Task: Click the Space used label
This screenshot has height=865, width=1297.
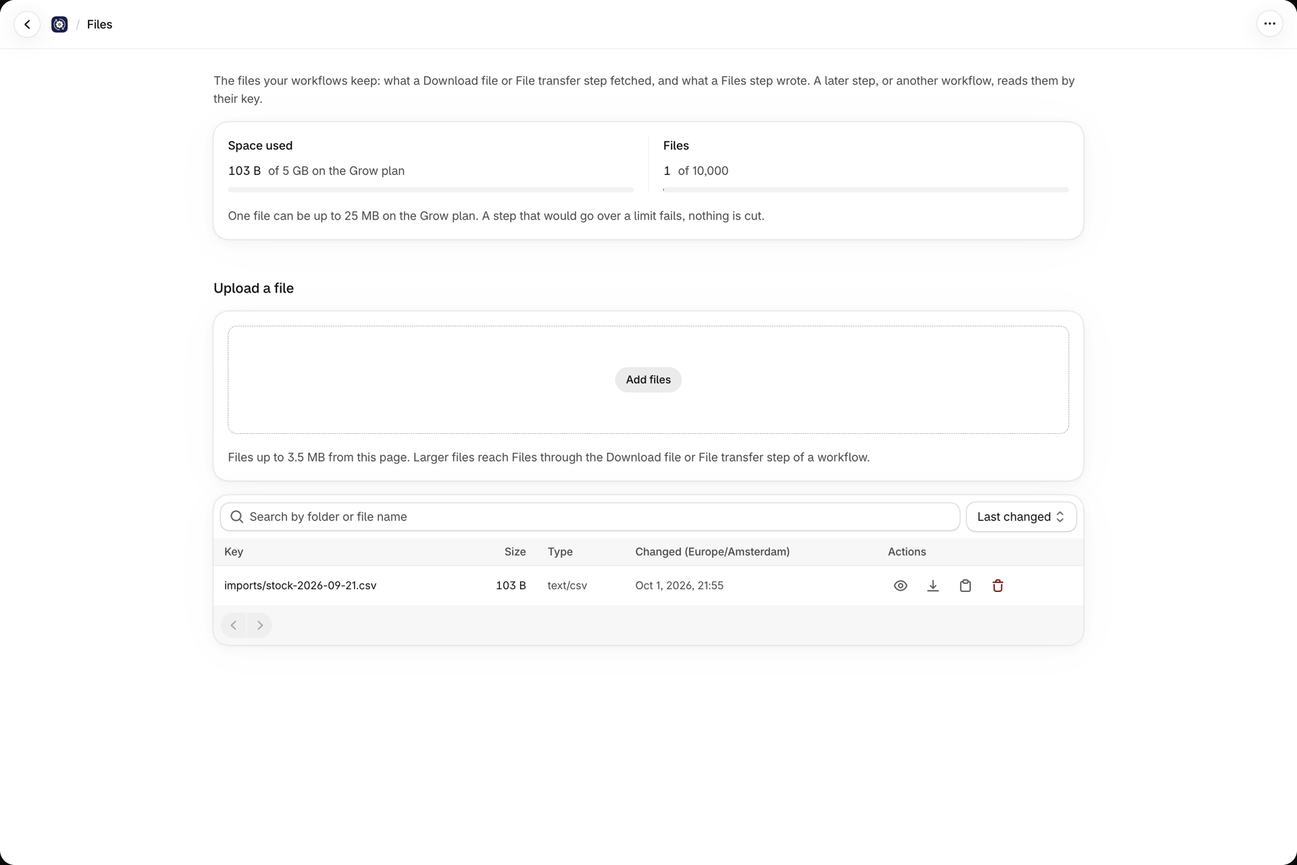Action: pos(260,146)
